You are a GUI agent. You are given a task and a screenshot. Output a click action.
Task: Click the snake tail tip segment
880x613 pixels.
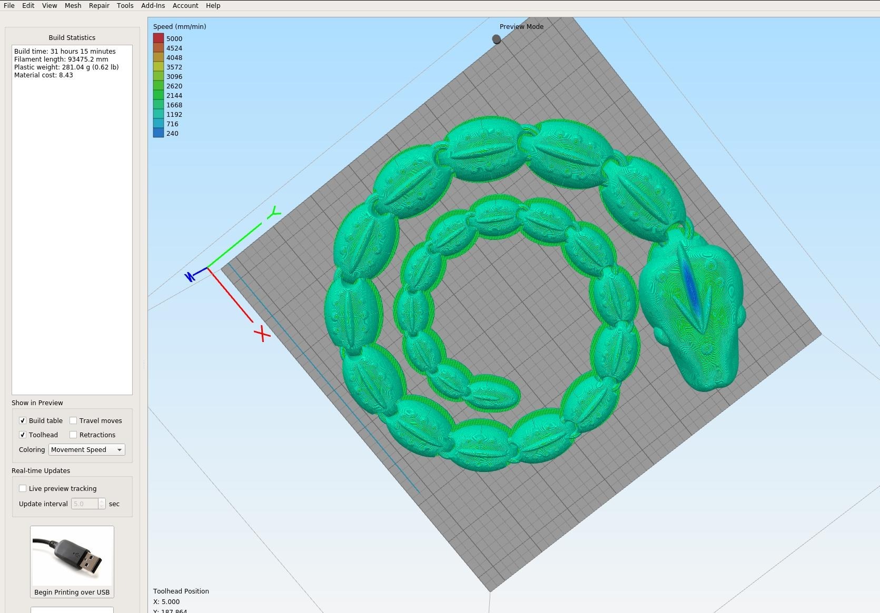point(492,394)
